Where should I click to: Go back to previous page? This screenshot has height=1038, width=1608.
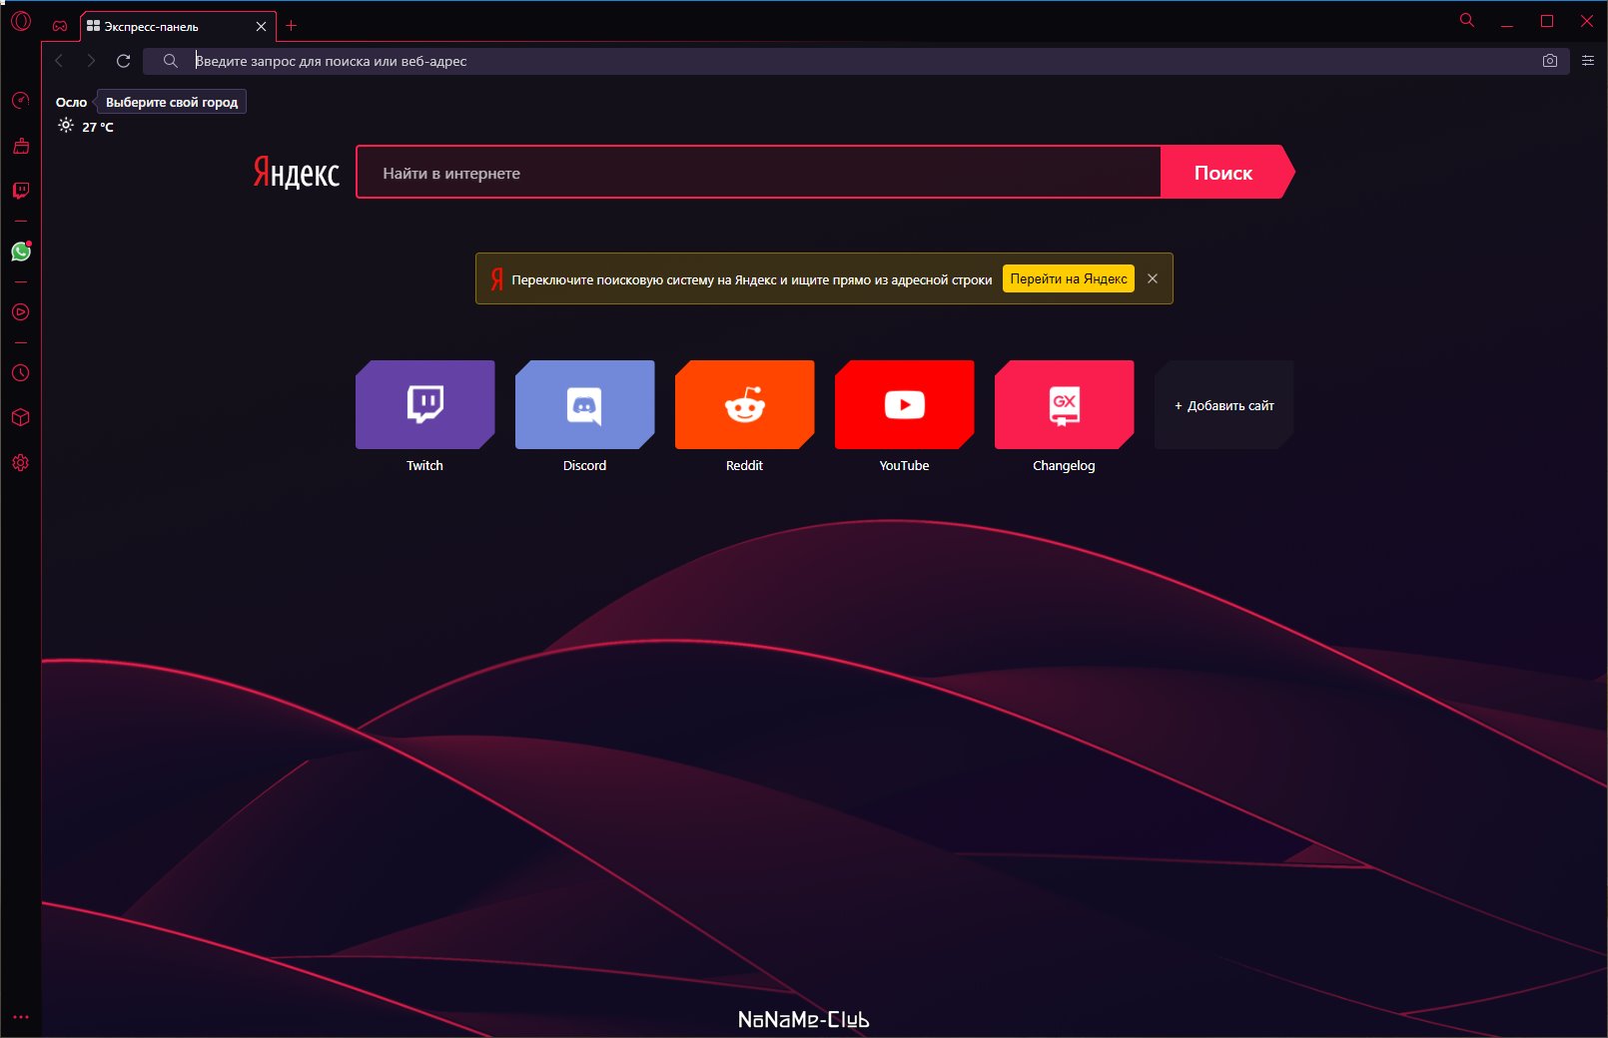tap(59, 61)
